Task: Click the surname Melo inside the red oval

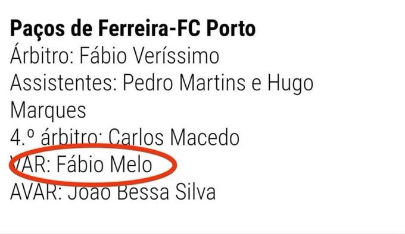Action: click(x=130, y=165)
